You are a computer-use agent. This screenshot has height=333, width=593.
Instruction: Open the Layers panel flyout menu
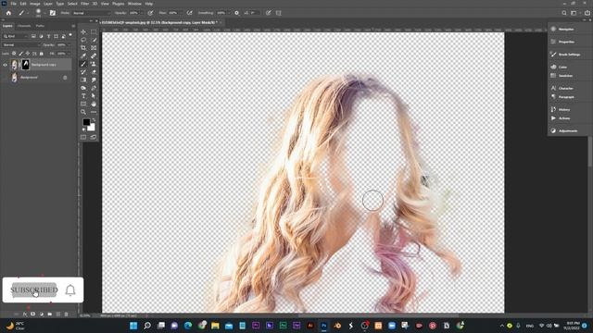(x=73, y=26)
